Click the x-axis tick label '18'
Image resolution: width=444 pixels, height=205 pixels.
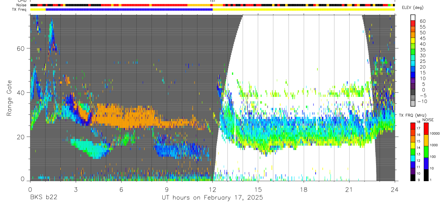coord(304,190)
